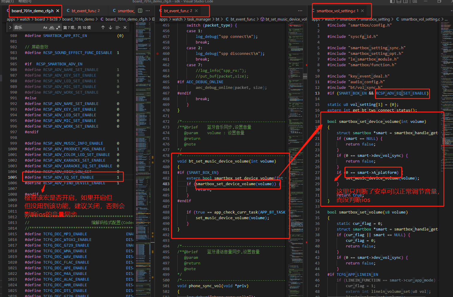Open more actions for the left editor group
Screen dimensions: 453x297
148,11
